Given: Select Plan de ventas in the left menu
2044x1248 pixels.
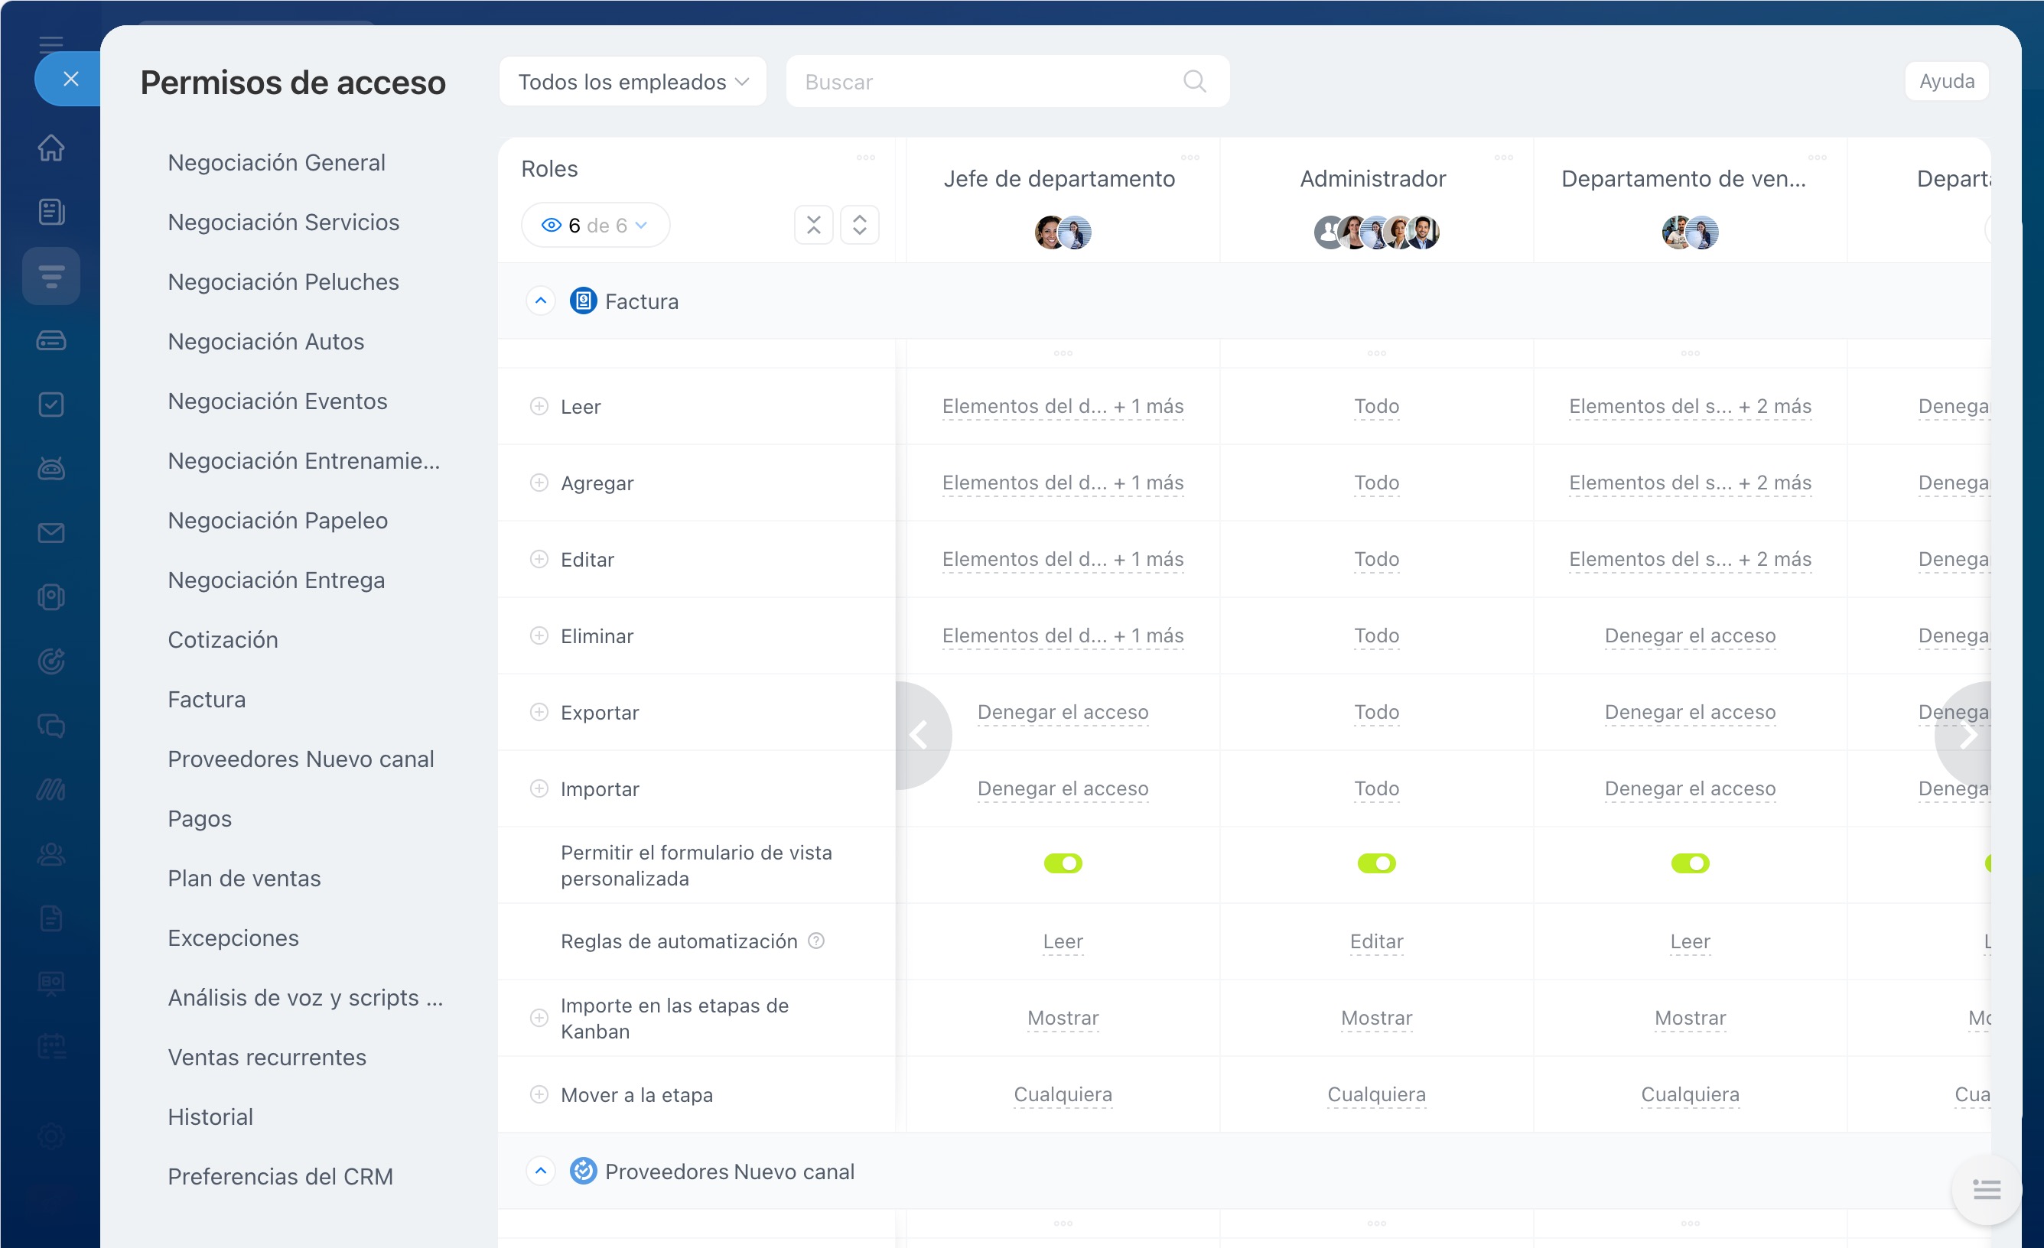Looking at the screenshot, I should [244, 878].
